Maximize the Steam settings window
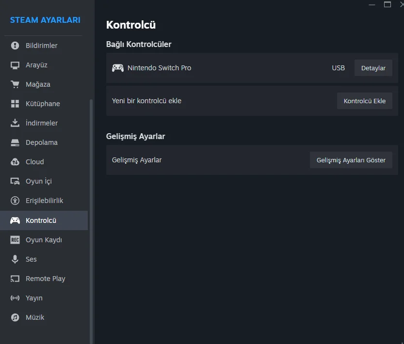This screenshot has height=344, width=404. [387, 5]
